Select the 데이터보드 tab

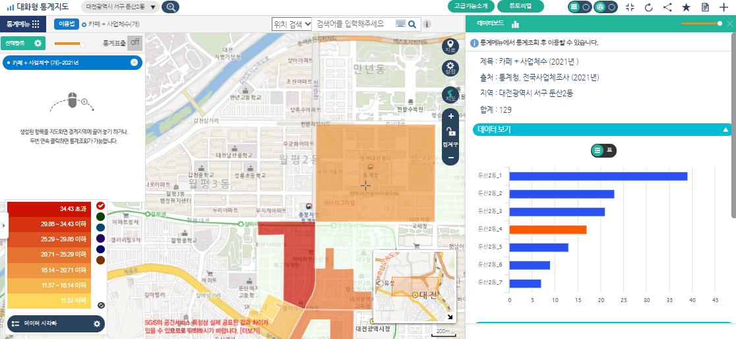(491, 24)
